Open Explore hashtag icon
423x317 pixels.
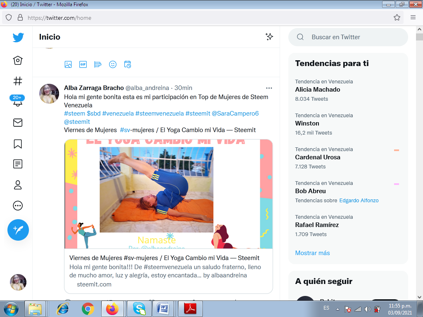click(x=18, y=81)
